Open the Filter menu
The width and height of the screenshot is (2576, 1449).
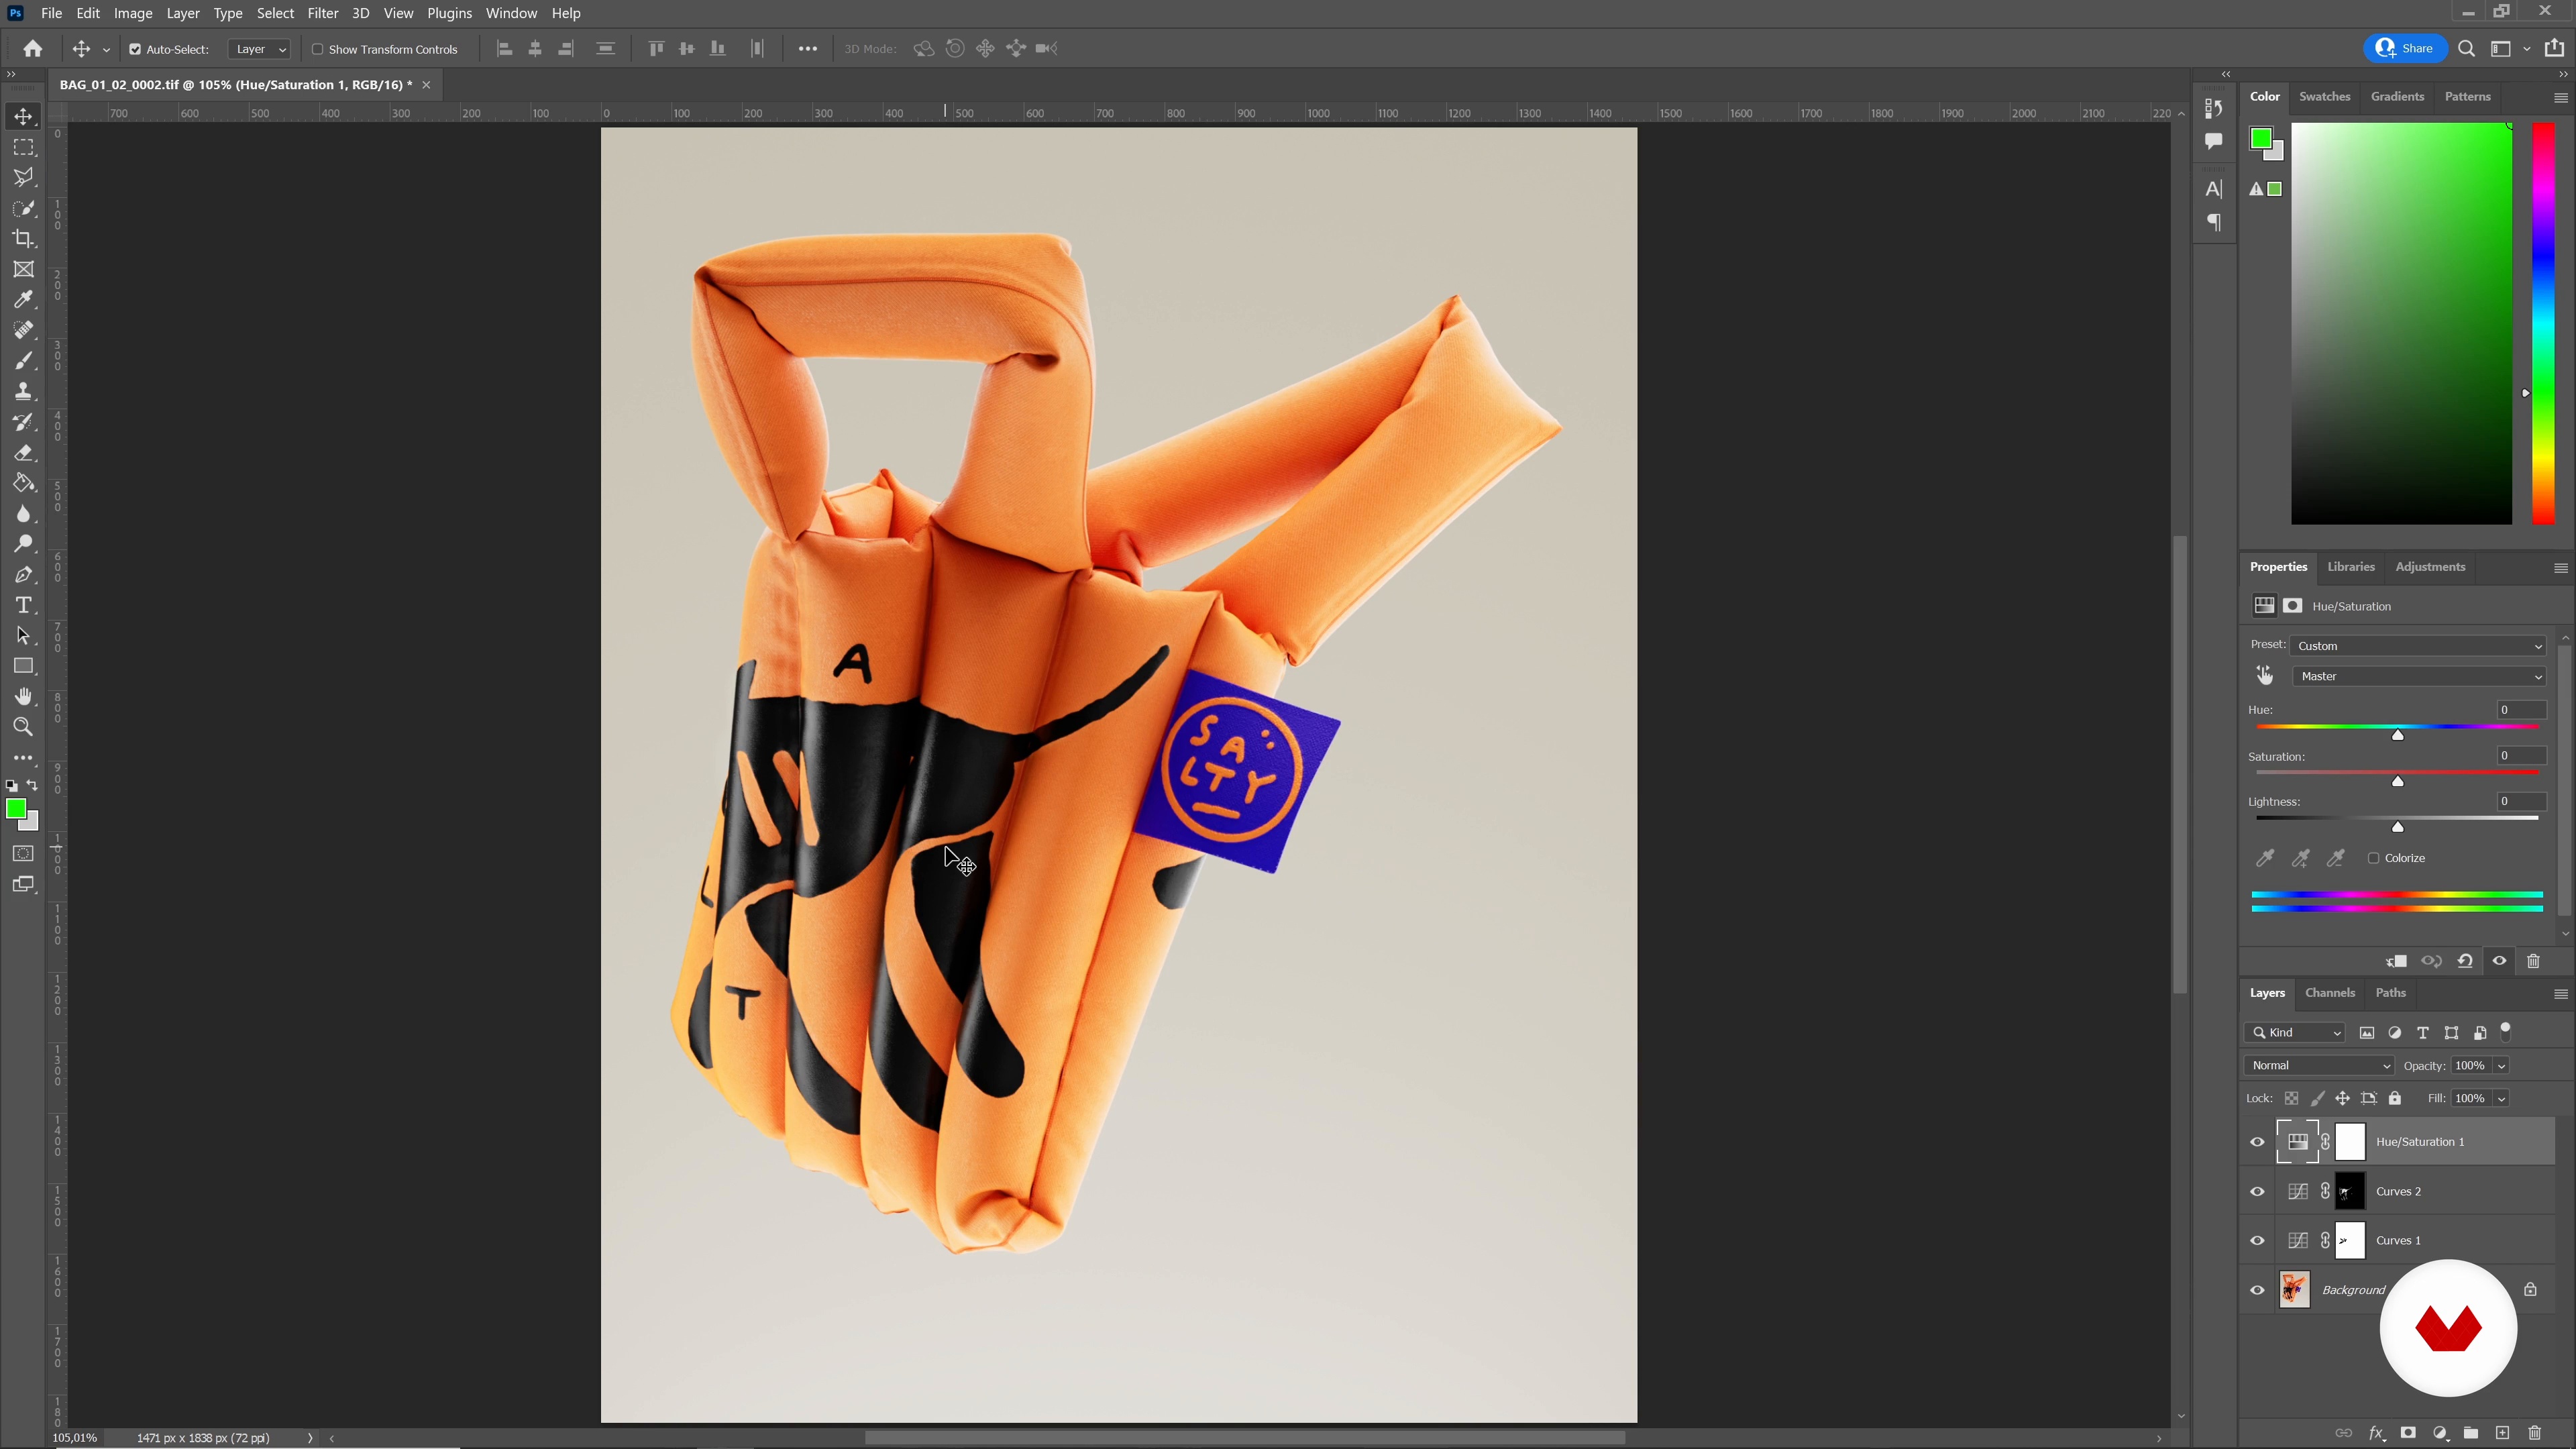(x=322, y=13)
